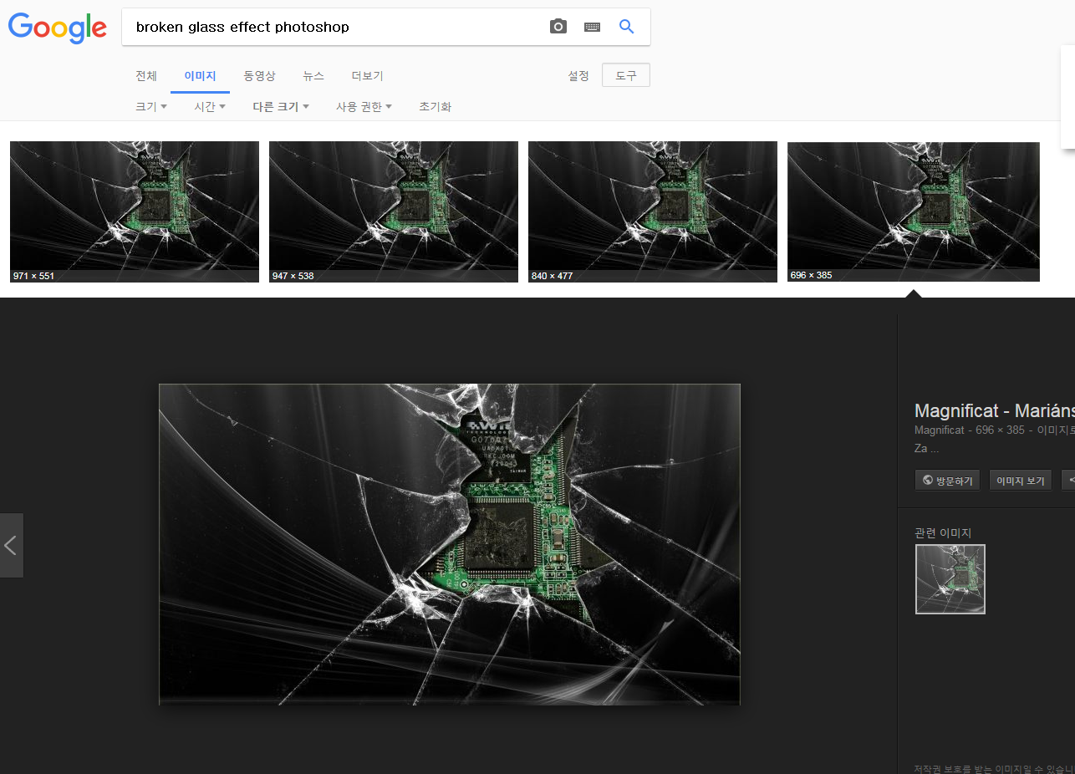Go to previous image with left arrow
Screen dimensions: 1075x774
point(11,546)
